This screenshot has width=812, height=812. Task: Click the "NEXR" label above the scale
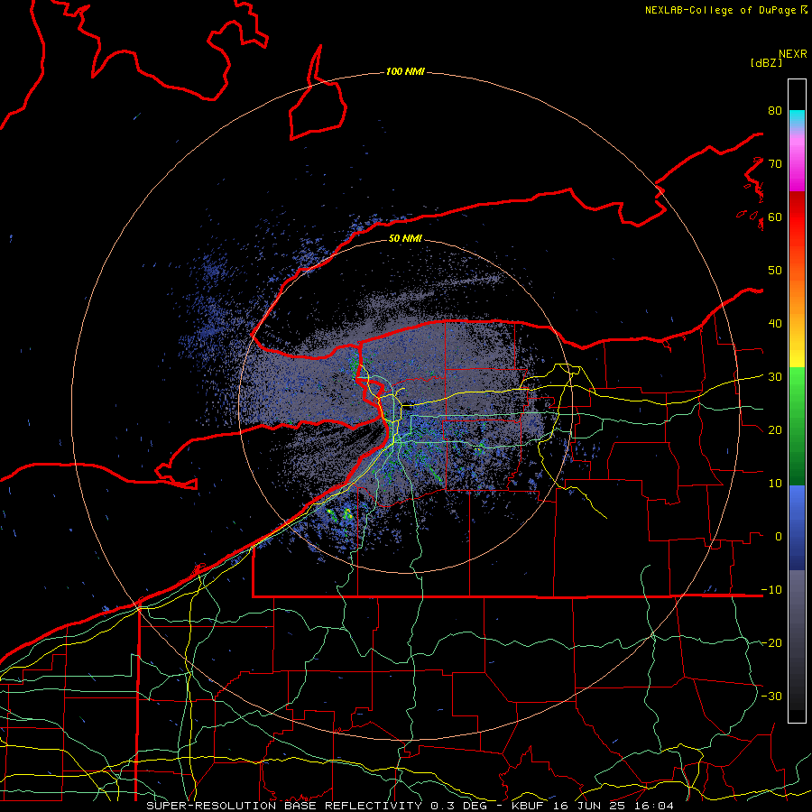coord(793,54)
